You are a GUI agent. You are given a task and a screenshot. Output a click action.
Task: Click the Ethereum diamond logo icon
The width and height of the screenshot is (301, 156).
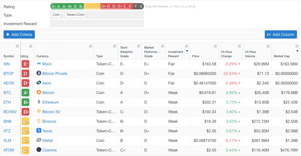pos(39,102)
